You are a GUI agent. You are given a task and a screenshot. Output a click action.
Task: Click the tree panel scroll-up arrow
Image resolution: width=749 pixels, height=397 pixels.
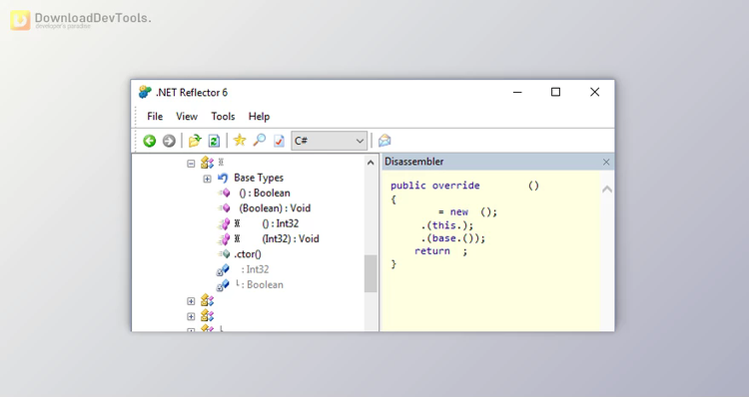point(371,163)
